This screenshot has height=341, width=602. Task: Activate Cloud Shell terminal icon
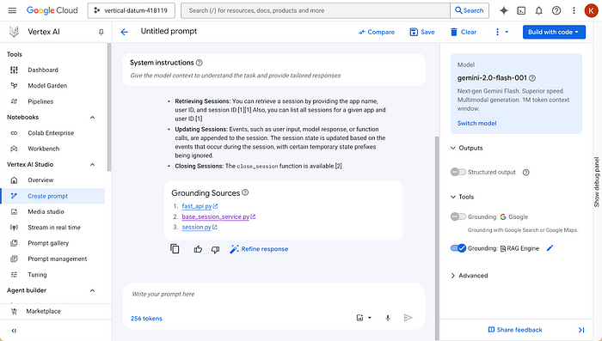tap(521, 11)
